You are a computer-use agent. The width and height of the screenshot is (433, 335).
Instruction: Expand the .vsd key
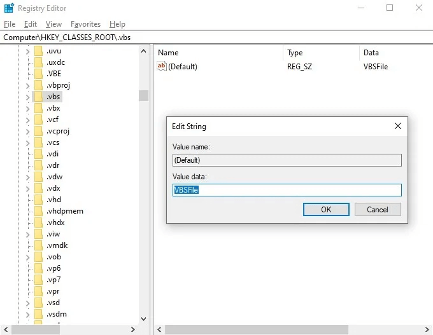click(x=27, y=303)
